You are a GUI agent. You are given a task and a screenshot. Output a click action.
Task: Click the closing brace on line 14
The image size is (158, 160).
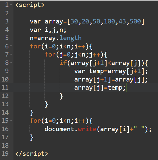coord(32,113)
